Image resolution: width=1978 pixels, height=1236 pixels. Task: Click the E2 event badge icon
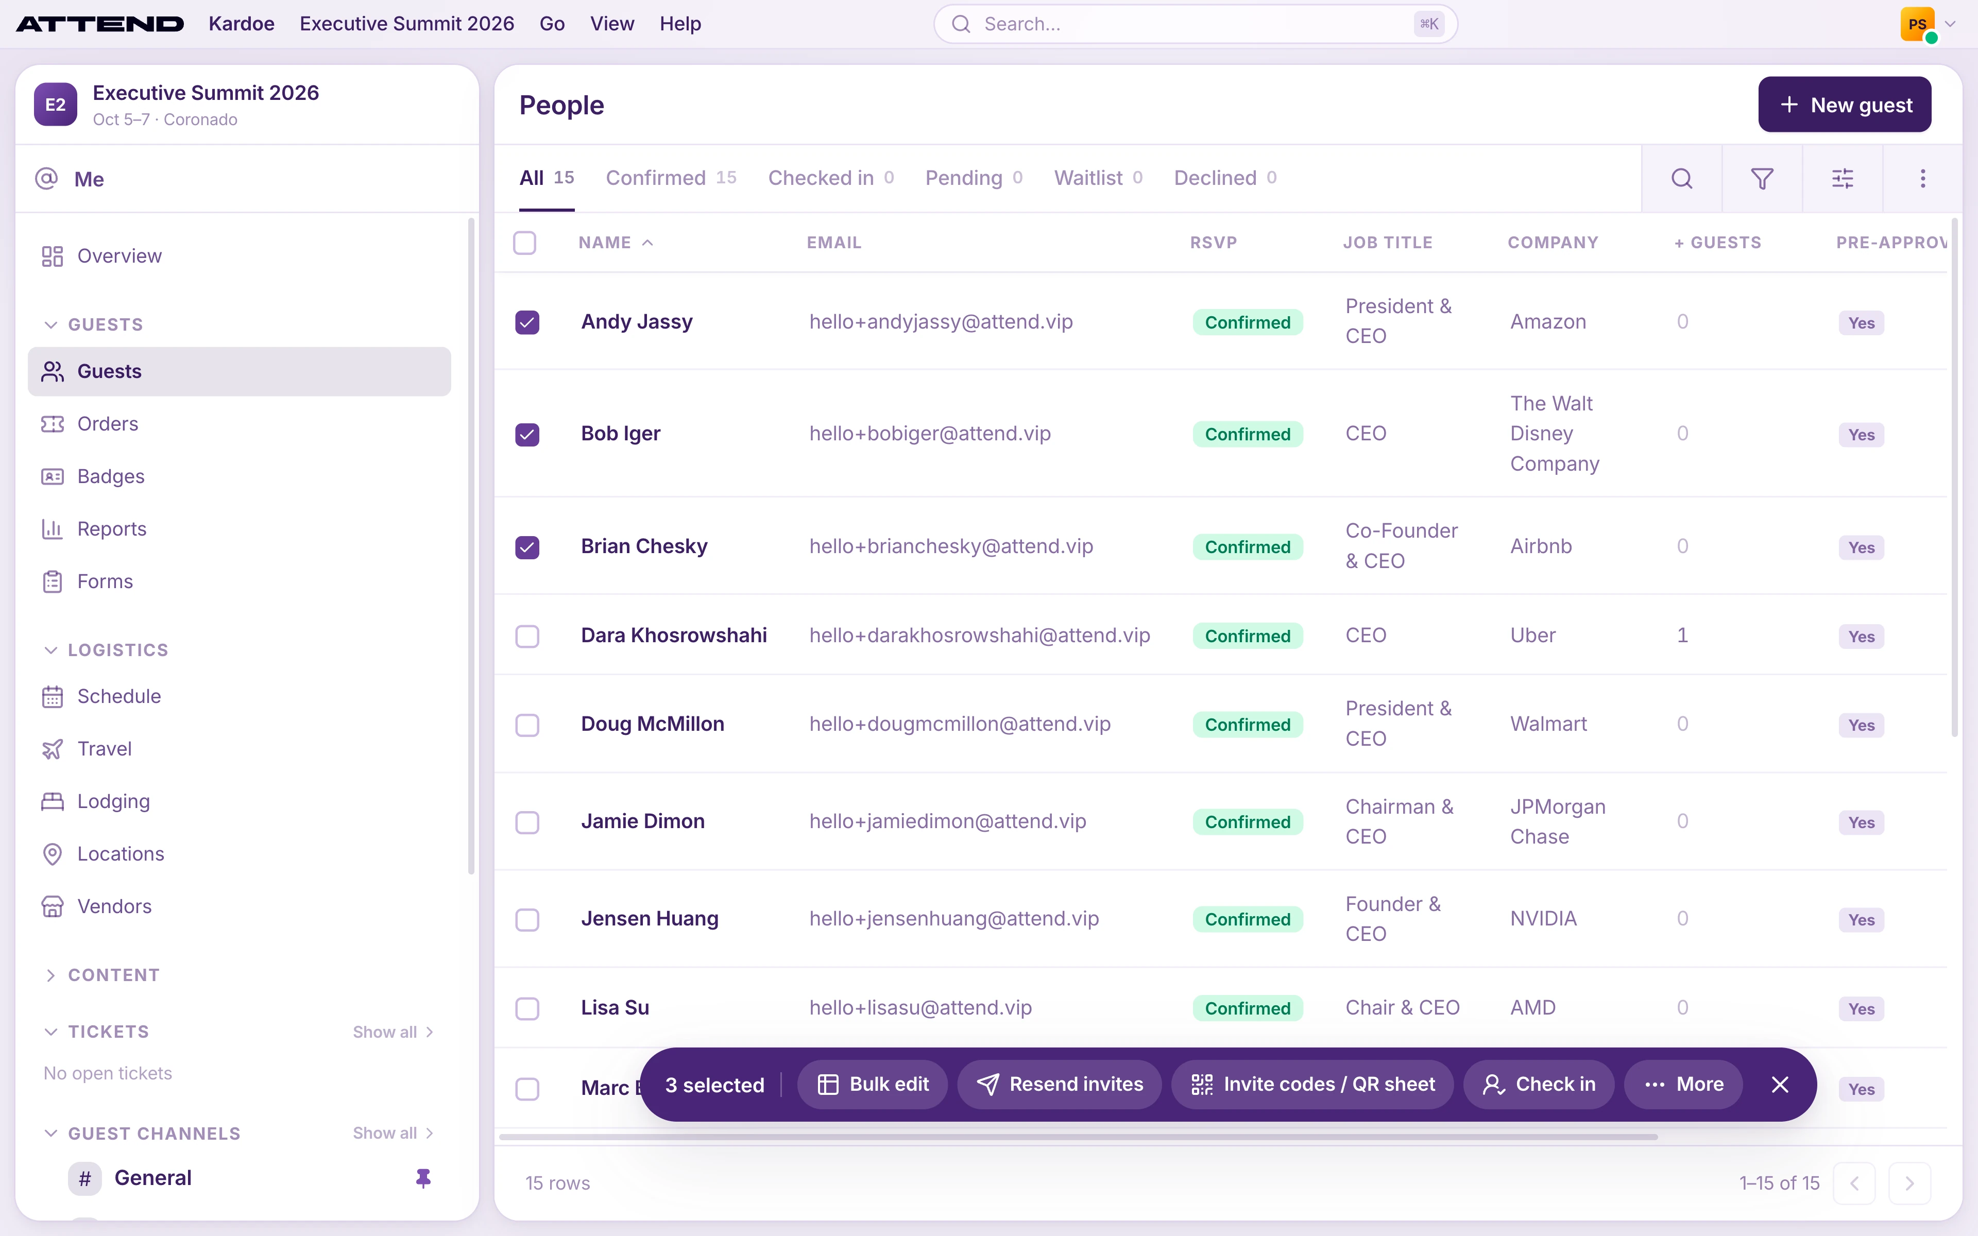pyautogui.click(x=56, y=105)
